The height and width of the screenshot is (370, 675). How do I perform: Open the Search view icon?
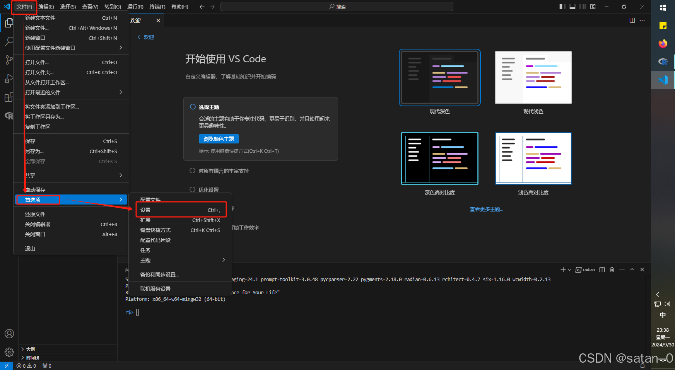9,41
